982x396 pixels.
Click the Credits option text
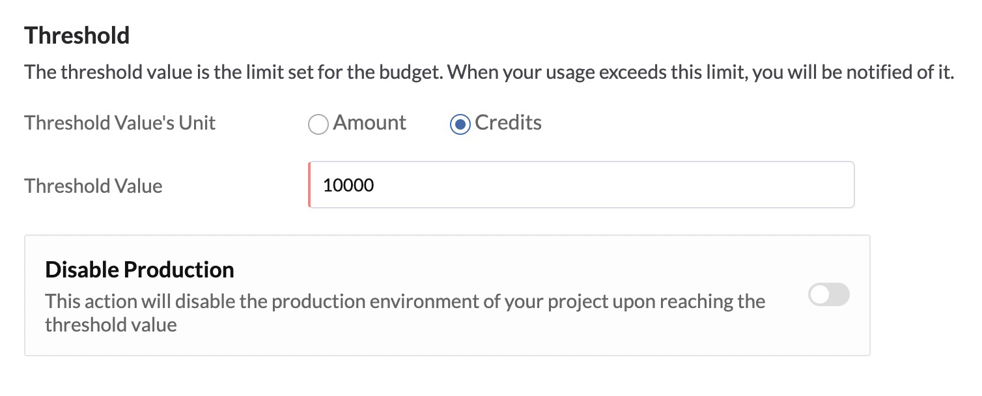point(509,122)
